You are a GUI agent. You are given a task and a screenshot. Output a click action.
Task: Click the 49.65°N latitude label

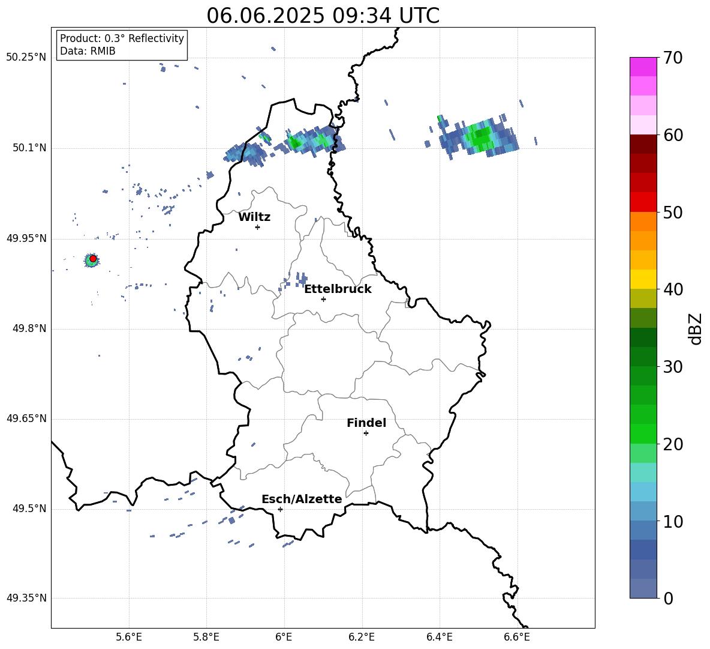pyautogui.click(x=26, y=418)
